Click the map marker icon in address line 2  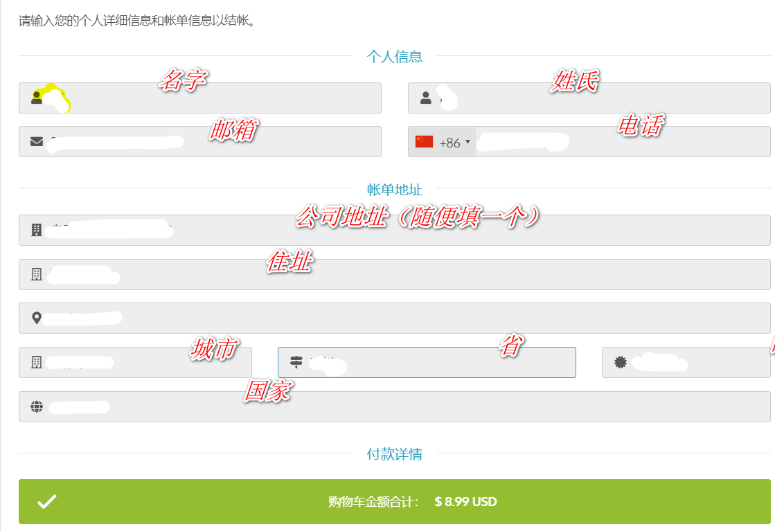pyautogui.click(x=37, y=318)
